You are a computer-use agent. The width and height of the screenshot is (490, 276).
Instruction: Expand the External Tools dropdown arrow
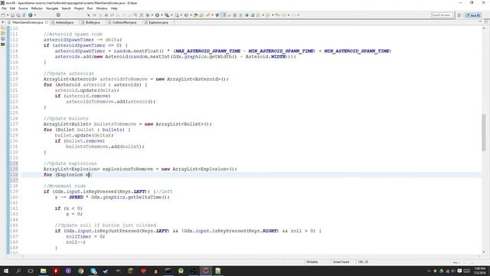click(x=171, y=15)
